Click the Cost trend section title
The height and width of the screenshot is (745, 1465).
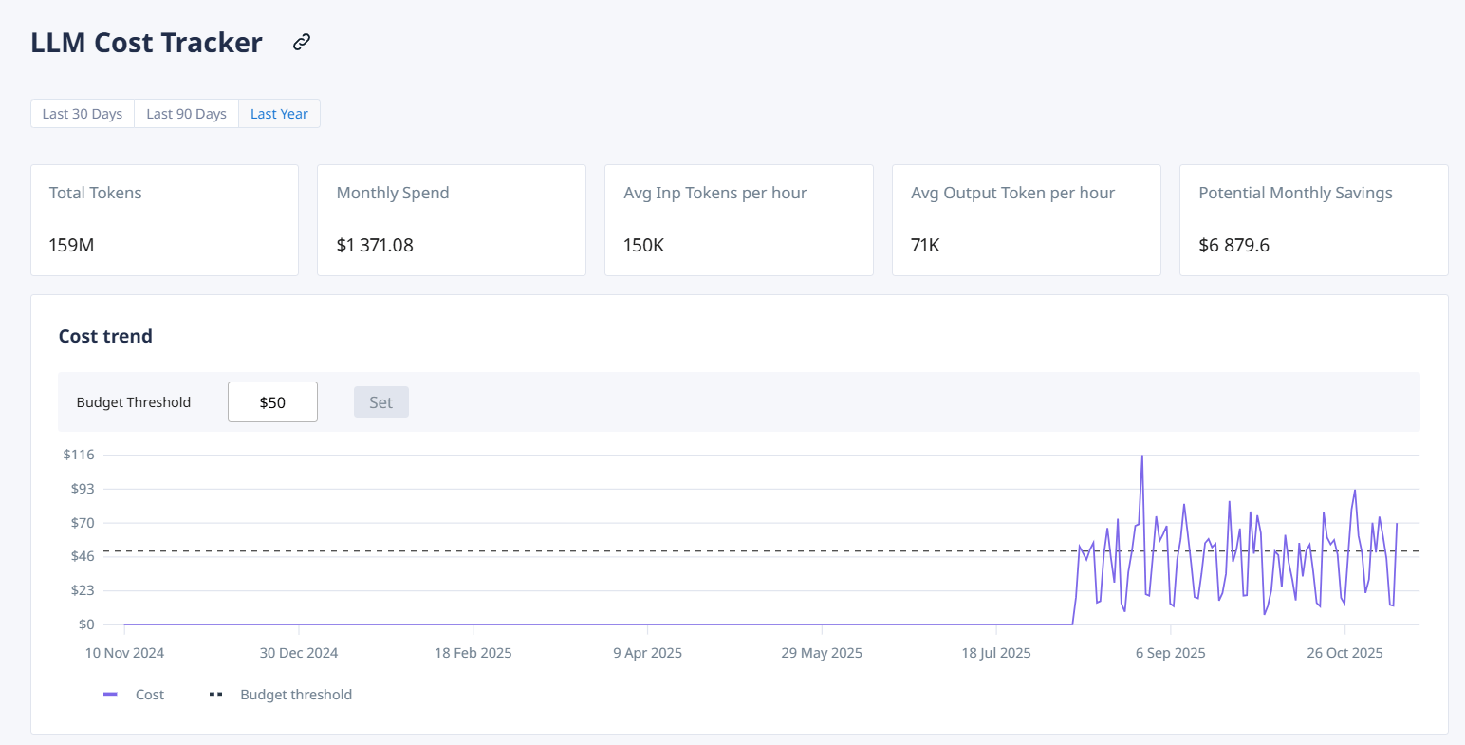coord(105,336)
